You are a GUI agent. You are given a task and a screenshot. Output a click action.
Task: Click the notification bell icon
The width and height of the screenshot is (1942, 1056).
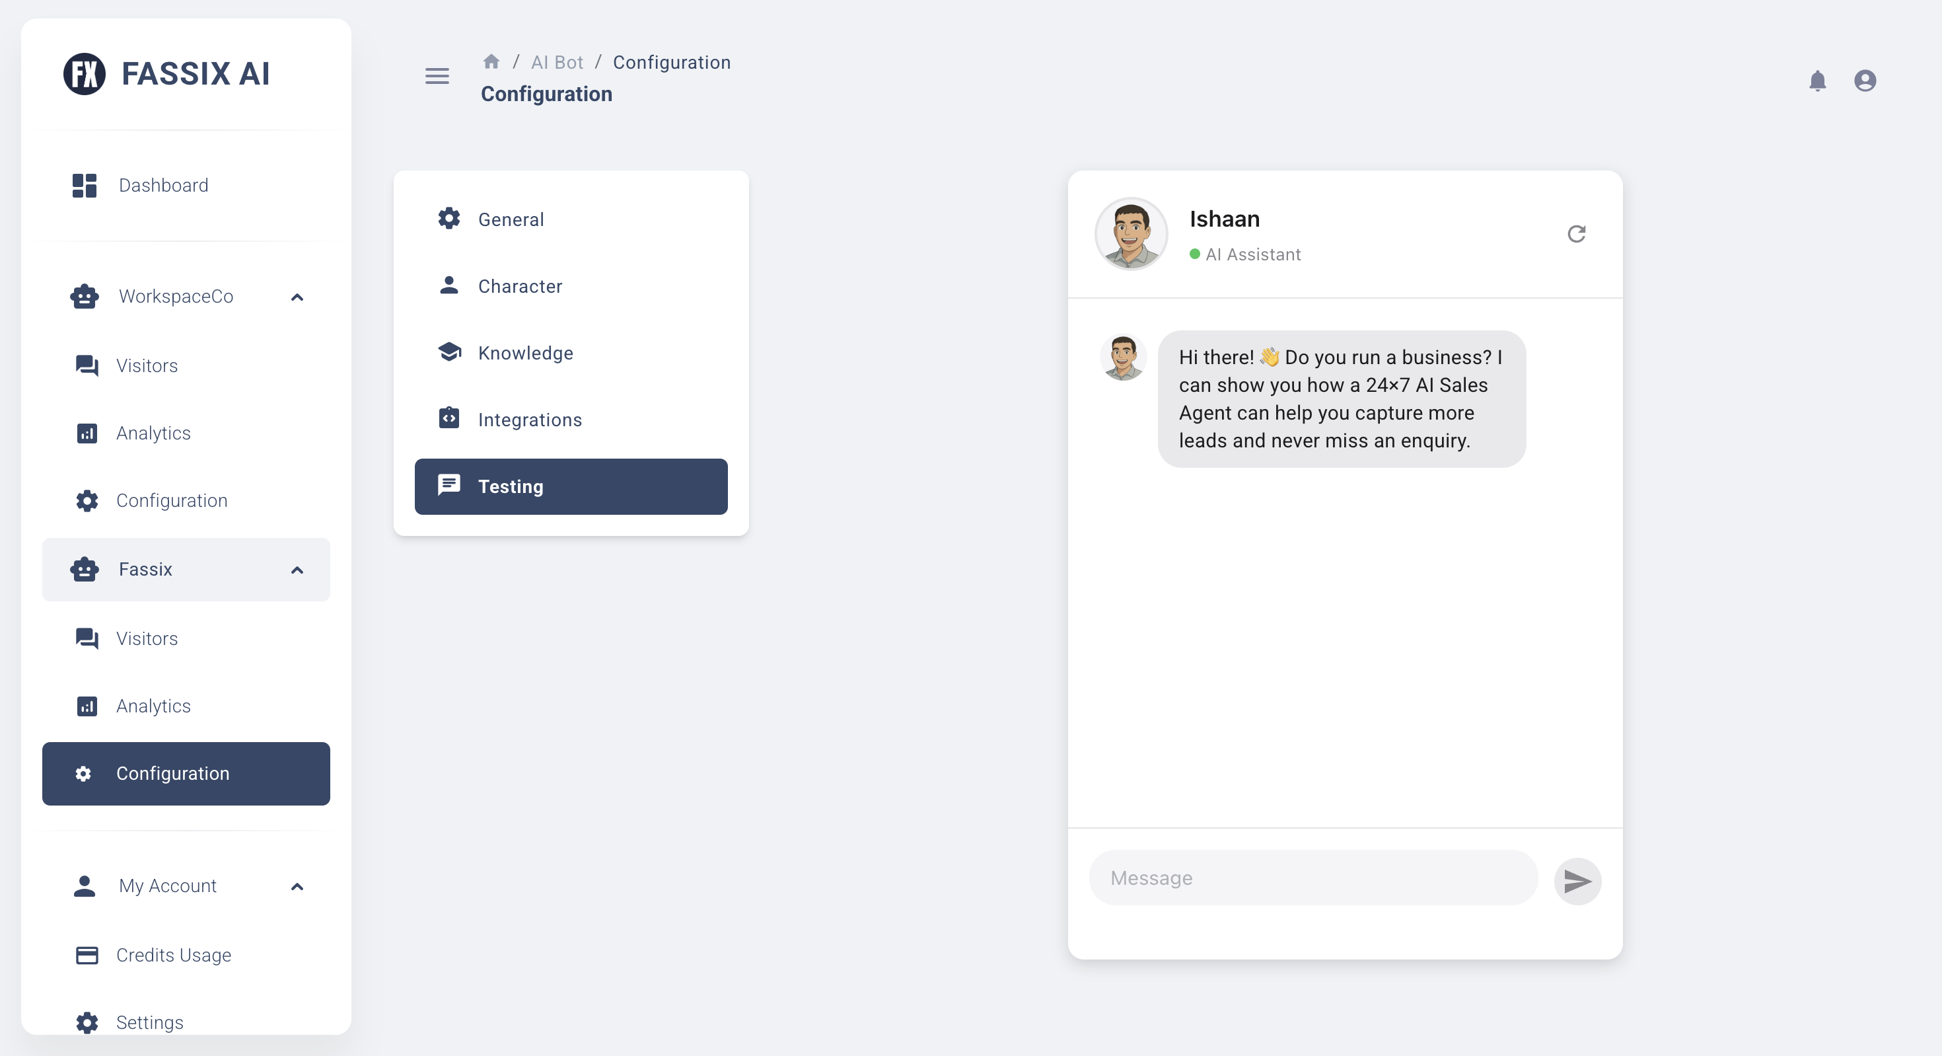click(x=1817, y=81)
